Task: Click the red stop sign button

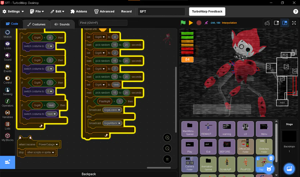Action: [199, 23]
